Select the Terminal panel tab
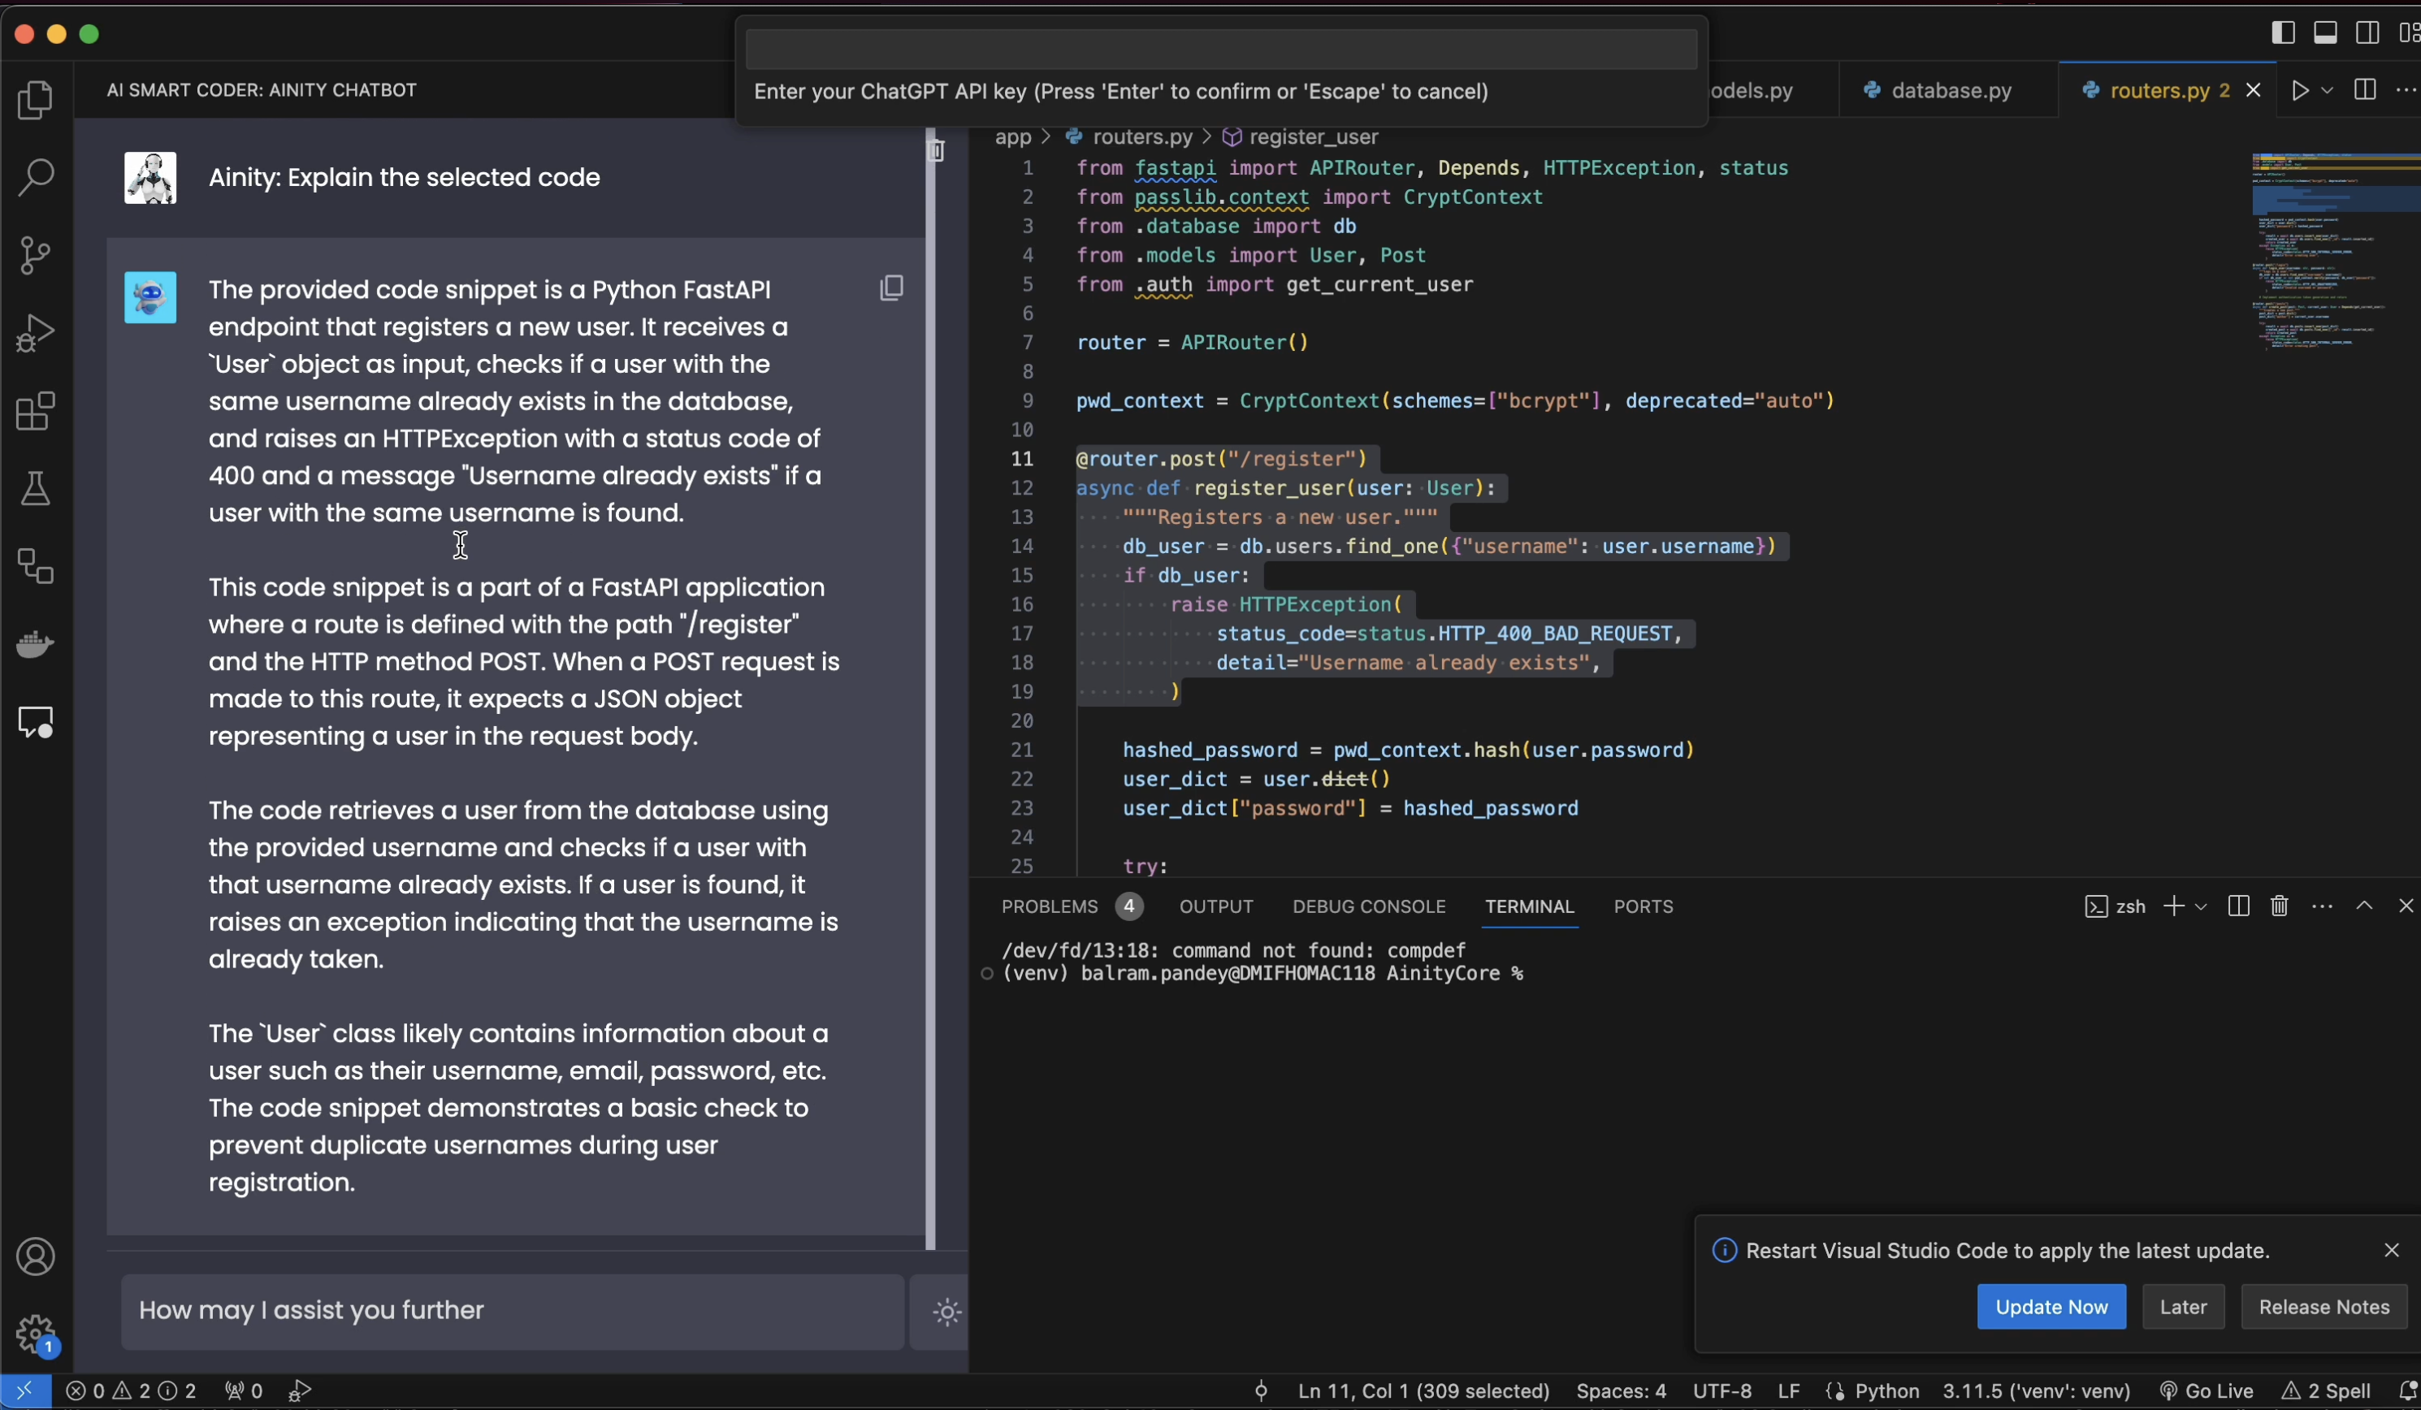This screenshot has height=1410, width=2421. tap(1530, 906)
